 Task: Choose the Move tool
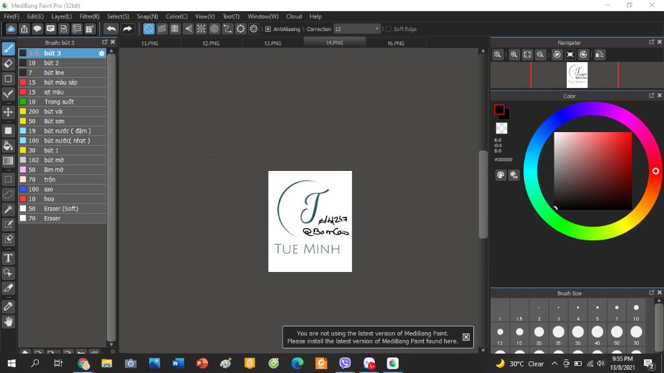(x=8, y=112)
